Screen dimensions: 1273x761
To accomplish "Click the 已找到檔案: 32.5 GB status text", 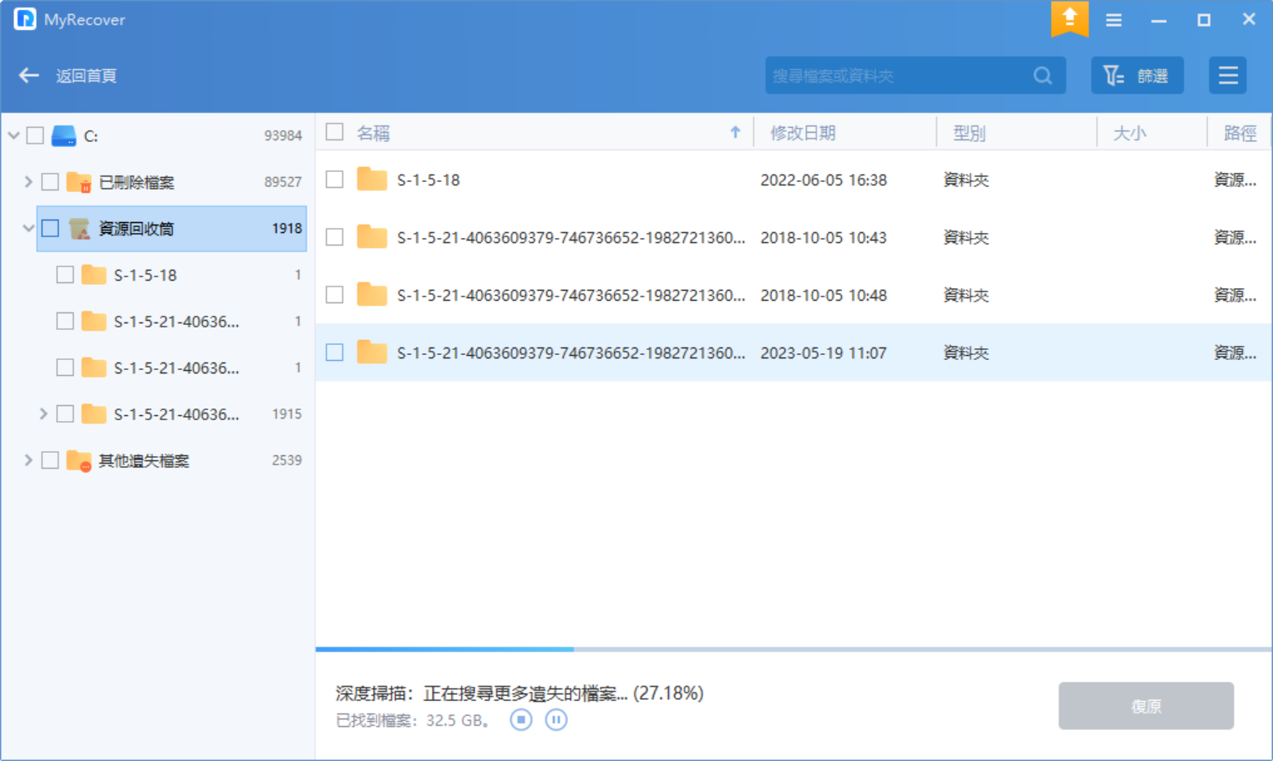I will [x=413, y=720].
